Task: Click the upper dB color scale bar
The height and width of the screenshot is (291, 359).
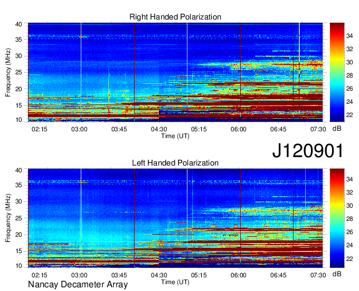Action: click(337, 72)
